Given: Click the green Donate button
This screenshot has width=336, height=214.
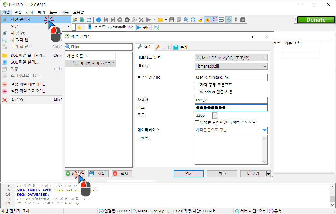Looking at the screenshot, I should 316,20.
